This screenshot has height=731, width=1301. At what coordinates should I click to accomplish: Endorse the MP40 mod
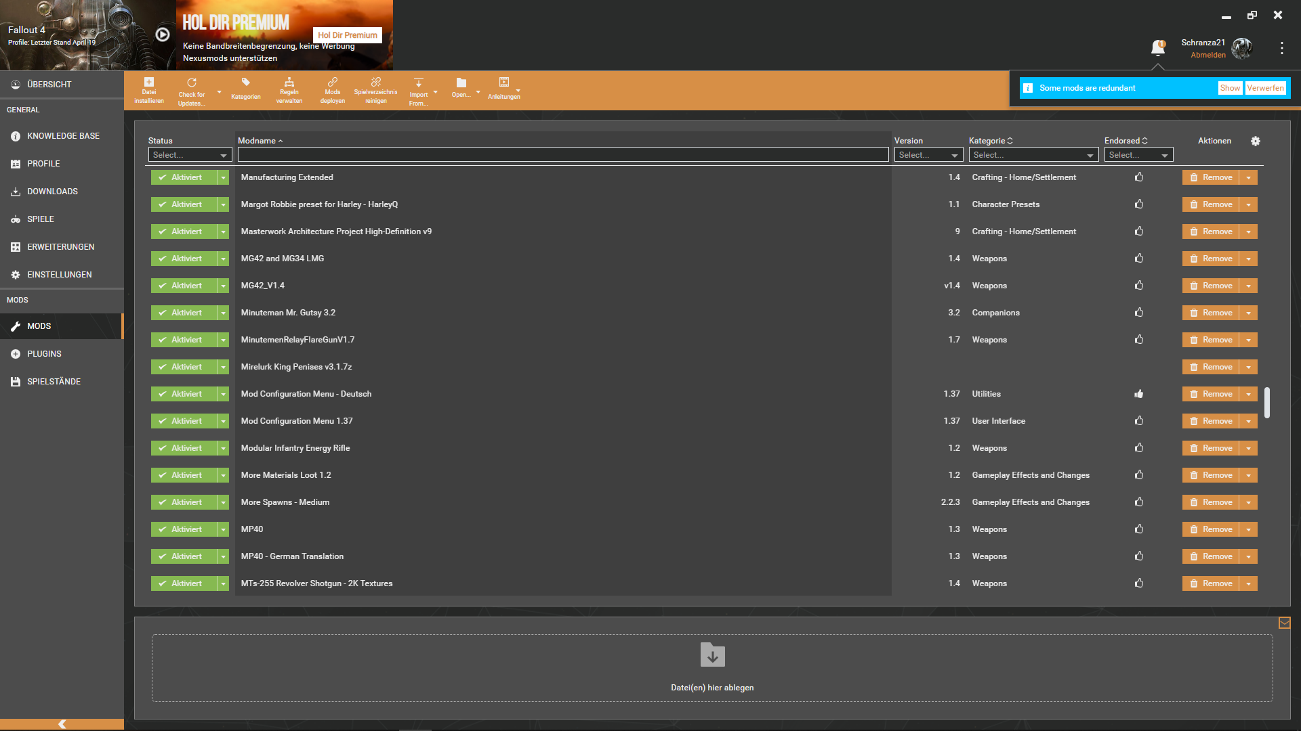coord(1139,529)
